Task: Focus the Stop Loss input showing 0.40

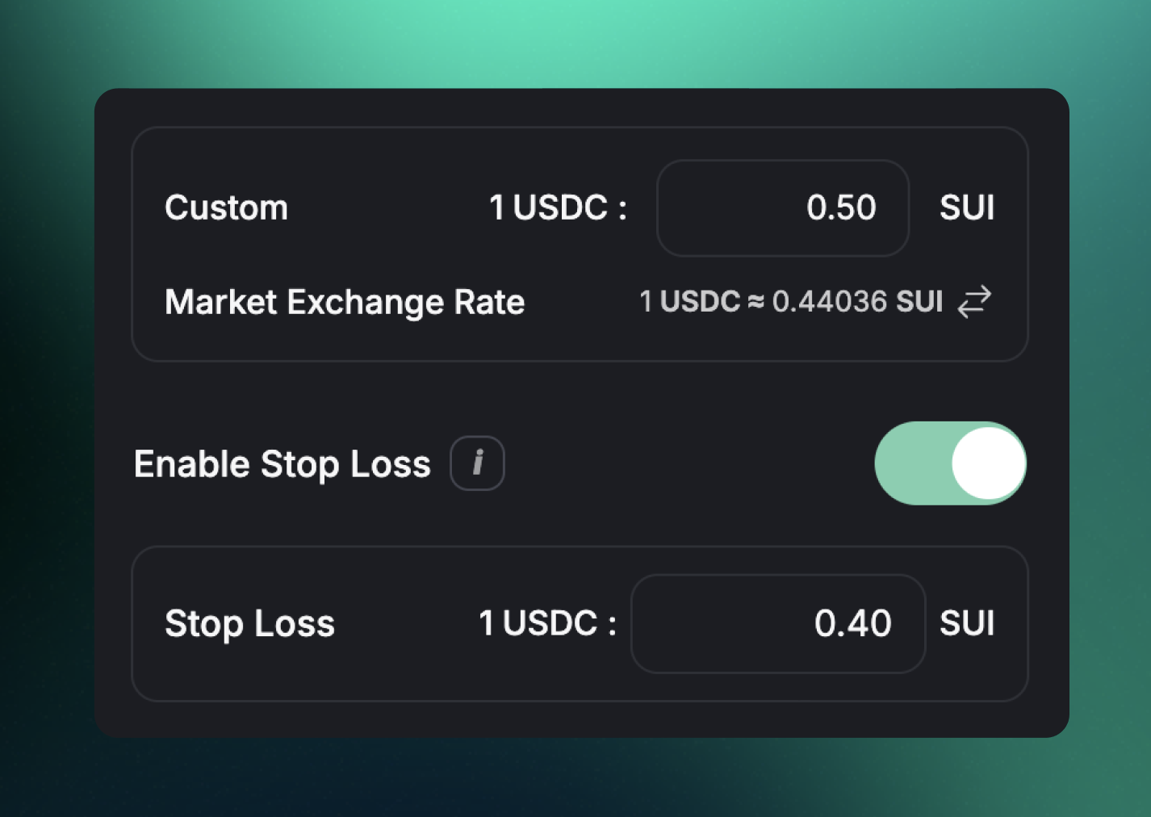Action: [x=777, y=623]
